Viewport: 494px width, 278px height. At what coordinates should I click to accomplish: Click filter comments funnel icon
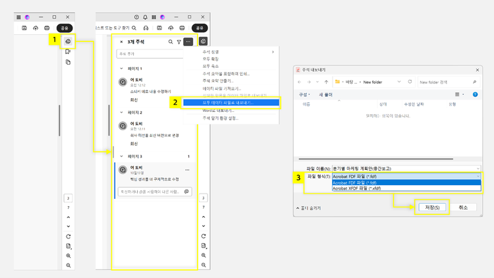pyautogui.click(x=179, y=42)
